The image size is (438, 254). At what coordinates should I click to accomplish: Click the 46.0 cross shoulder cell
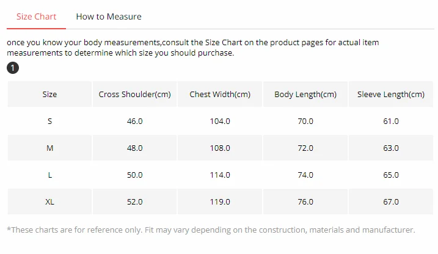click(134, 121)
